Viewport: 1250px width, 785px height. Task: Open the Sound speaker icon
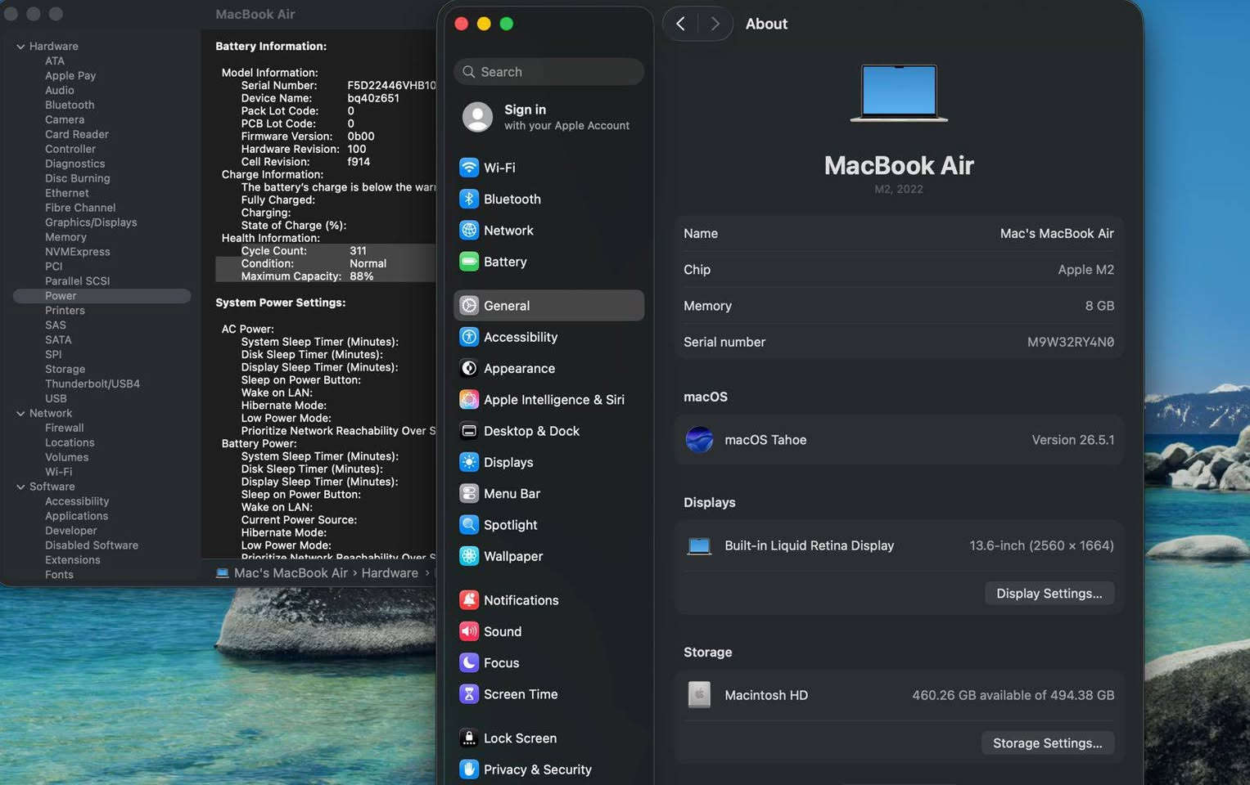469,631
